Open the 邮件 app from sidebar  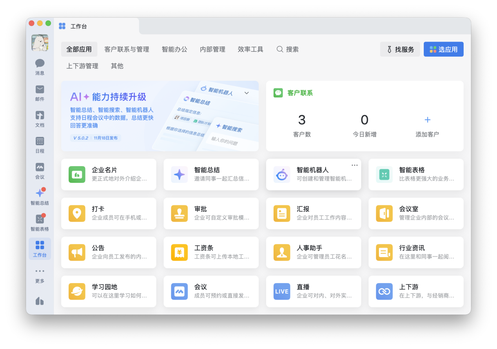click(40, 93)
